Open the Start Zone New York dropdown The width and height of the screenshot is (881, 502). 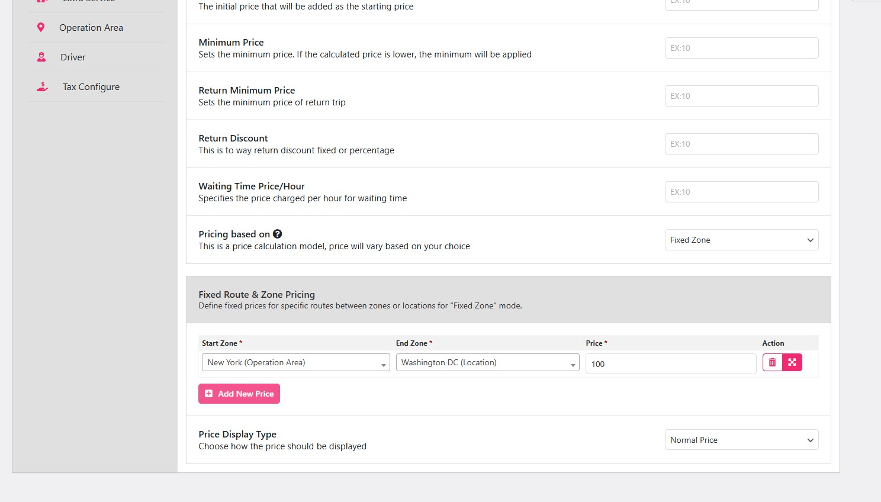295,362
